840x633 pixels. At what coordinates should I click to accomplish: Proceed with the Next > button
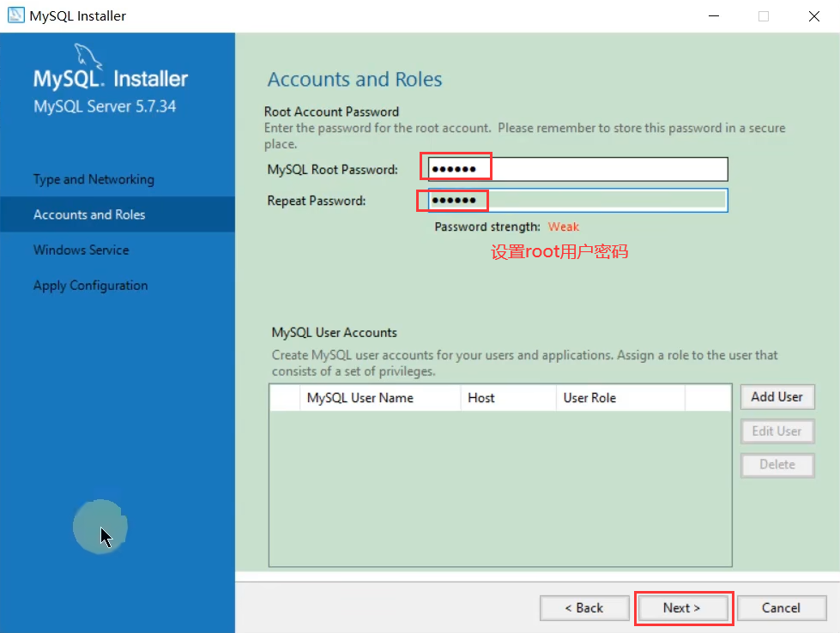(x=682, y=608)
